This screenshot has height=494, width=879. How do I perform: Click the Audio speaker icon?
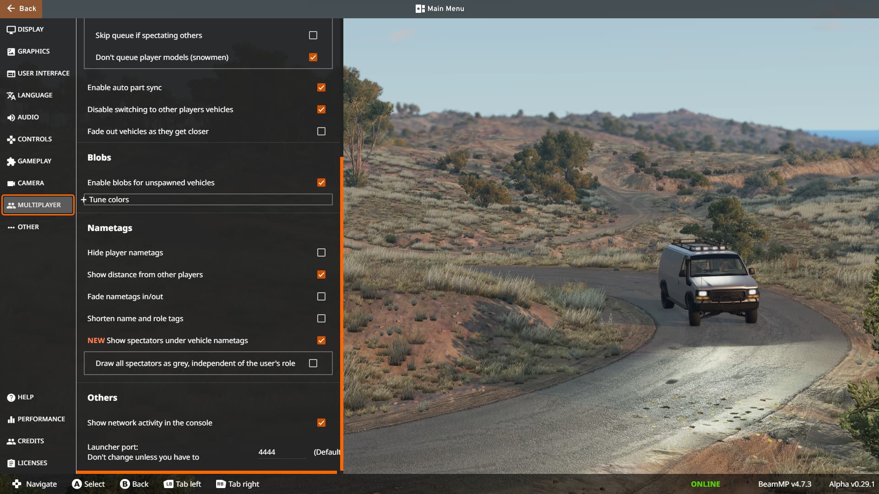11,118
